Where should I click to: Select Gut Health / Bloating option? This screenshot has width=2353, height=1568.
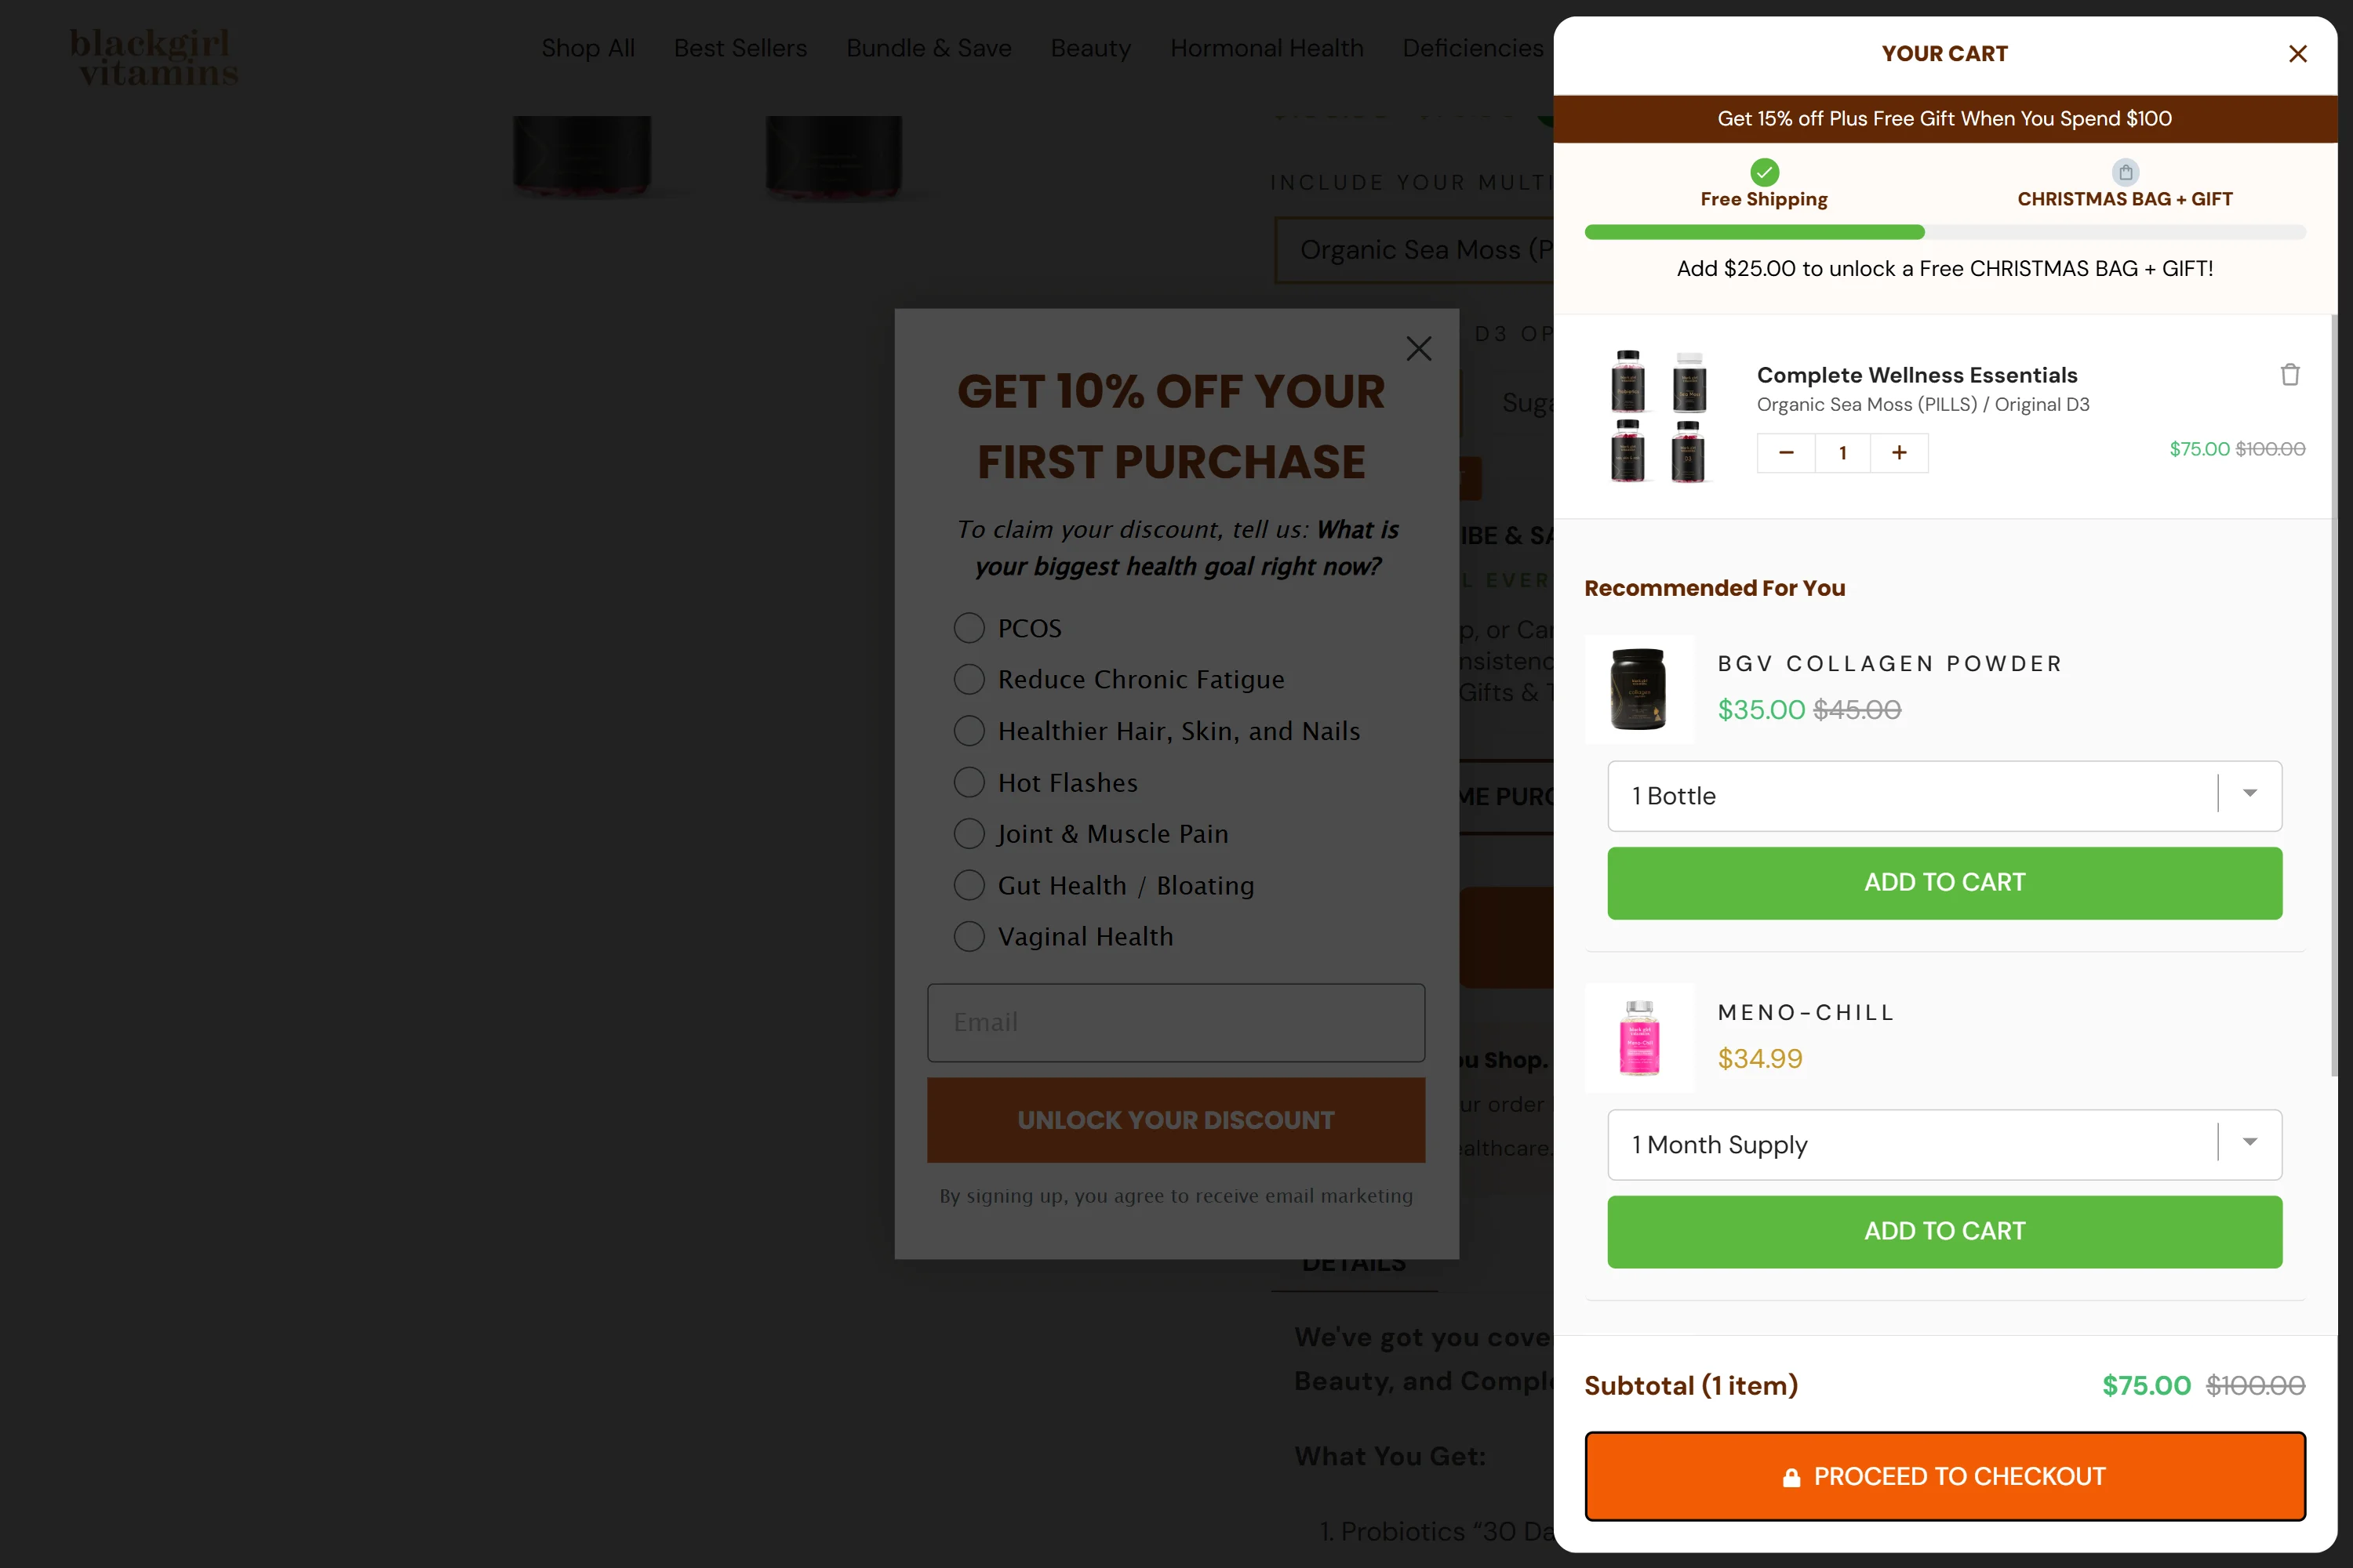tap(969, 885)
